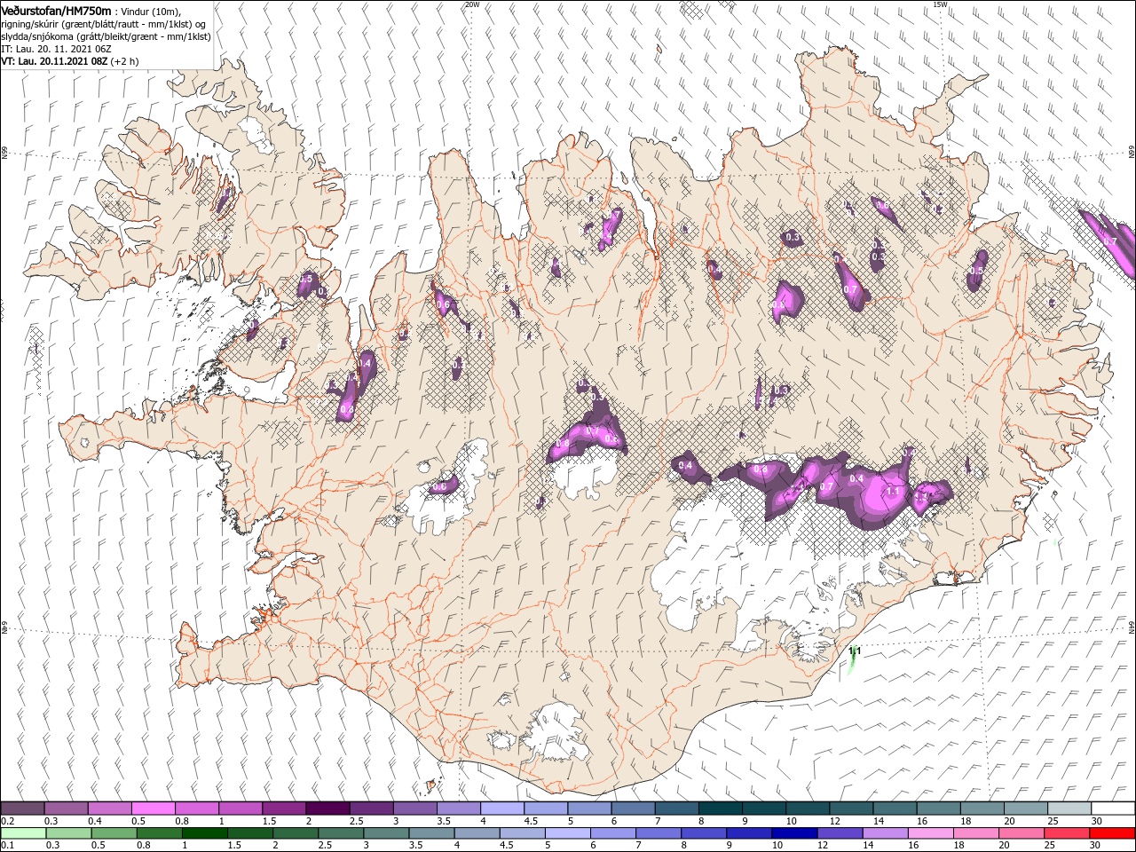The height and width of the screenshot is (852, 1136).
Task: Click the 'IT: Lau. 20. 11. 2021 06Z' line
Action: coord(55,50)
